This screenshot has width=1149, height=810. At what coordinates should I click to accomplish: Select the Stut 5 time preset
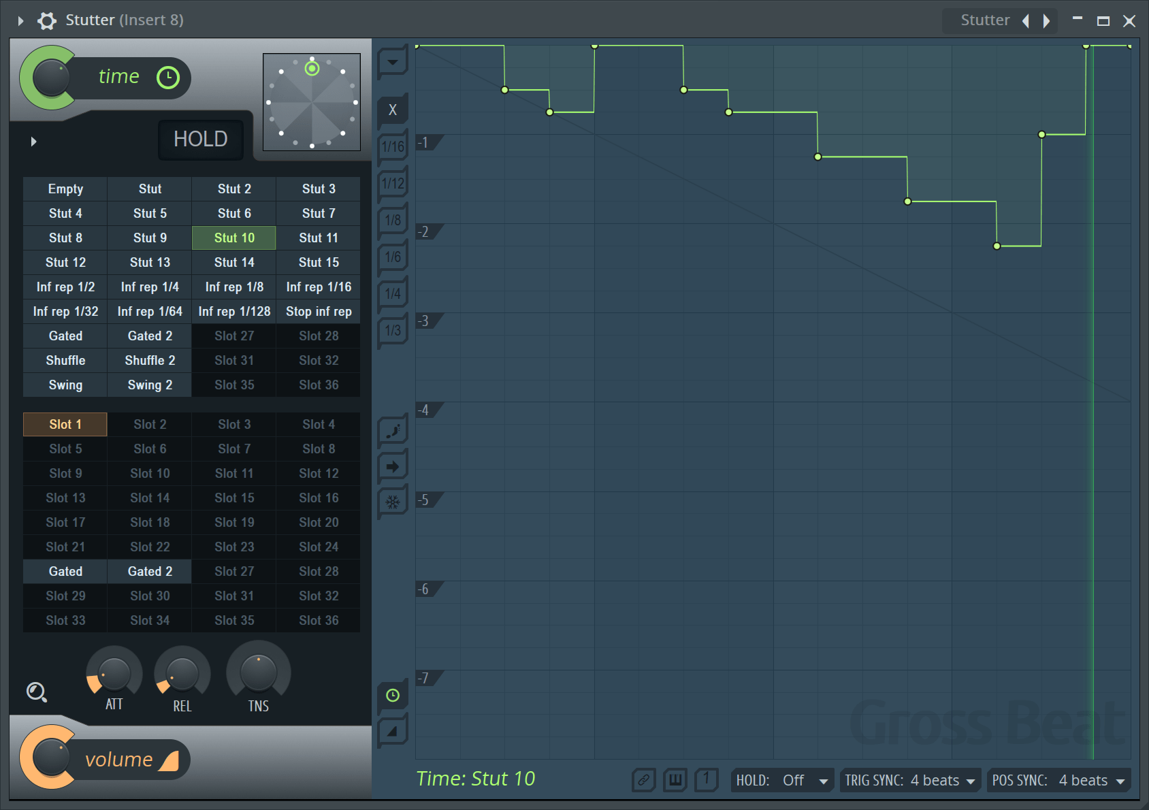pyautogui.click(x=150, y=214)
